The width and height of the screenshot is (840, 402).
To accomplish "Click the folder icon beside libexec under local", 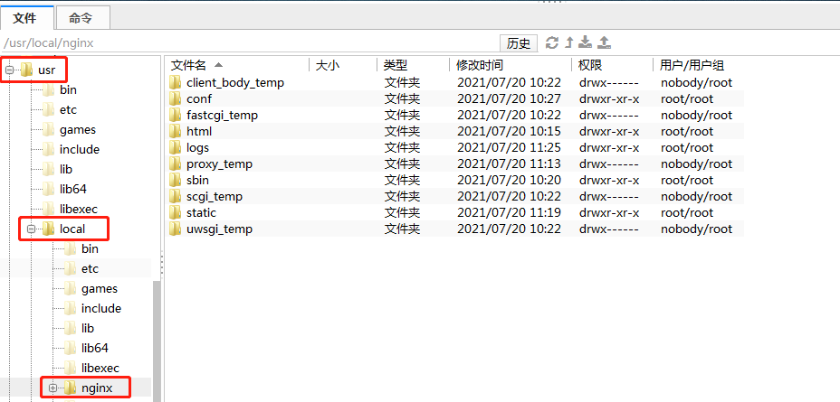I will [x=71, y=369].
